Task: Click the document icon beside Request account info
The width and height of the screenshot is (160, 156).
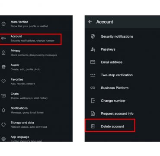Action: tap(93, 114)
